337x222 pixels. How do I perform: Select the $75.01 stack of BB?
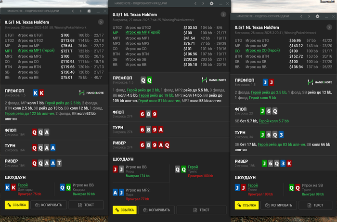click(x=66, y=78)
